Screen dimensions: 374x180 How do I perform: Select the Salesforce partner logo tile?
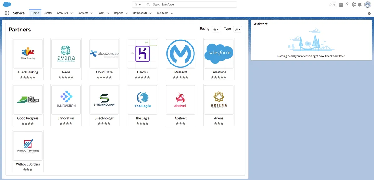[x=219, y=54]
